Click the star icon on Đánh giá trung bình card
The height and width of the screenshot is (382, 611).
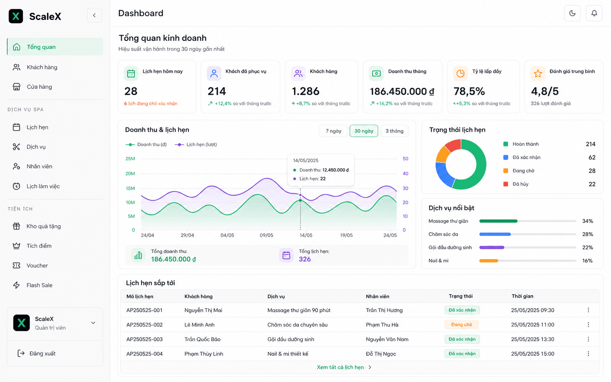538,74
